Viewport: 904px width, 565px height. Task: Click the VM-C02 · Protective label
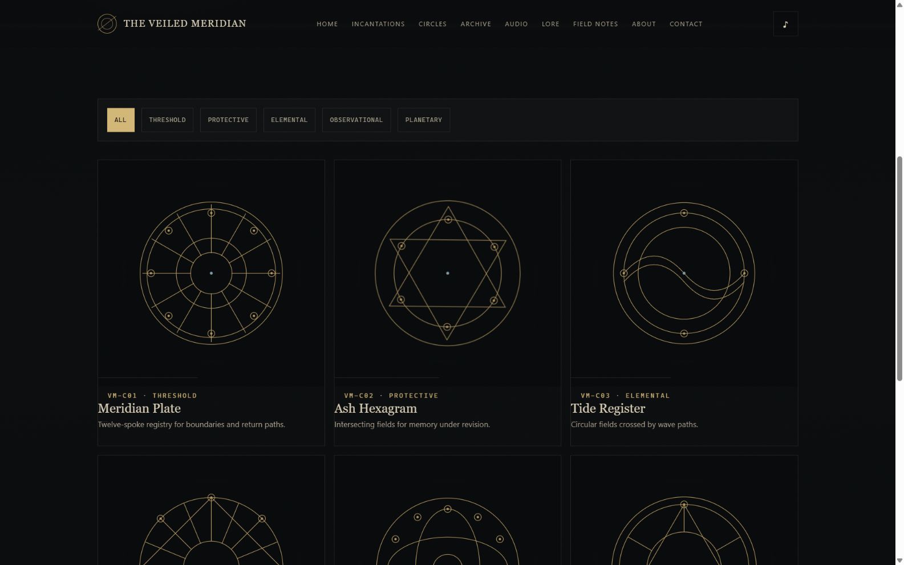point(391,395)
